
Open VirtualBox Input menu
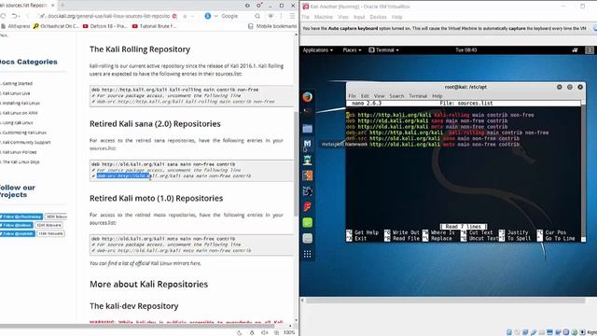point(359,17)
